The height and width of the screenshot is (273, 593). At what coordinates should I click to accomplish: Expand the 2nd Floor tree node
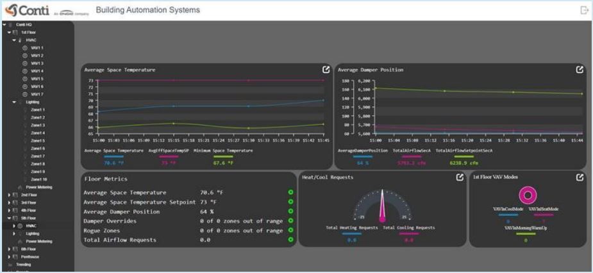10,195
